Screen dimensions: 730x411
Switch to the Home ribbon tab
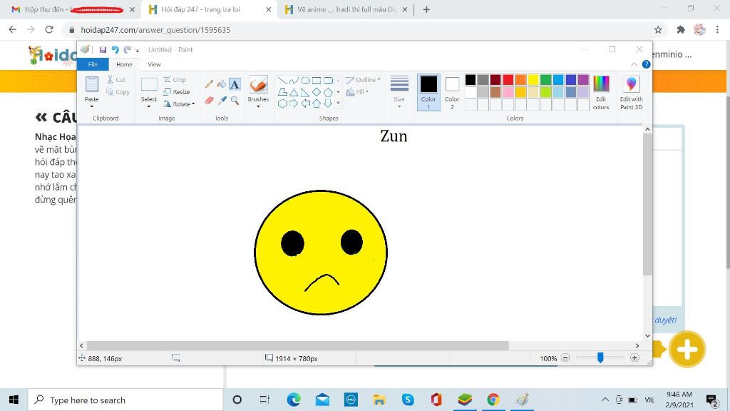pyautogui.click(x=124, y=64)
